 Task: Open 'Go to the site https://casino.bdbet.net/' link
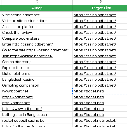point(36,50)
